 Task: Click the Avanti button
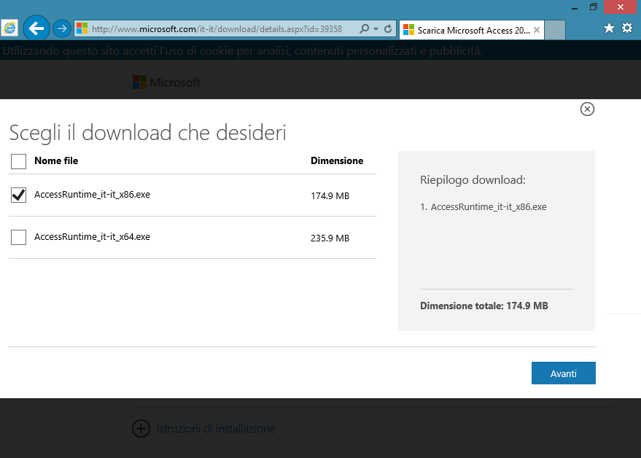(x=563, y=373)
